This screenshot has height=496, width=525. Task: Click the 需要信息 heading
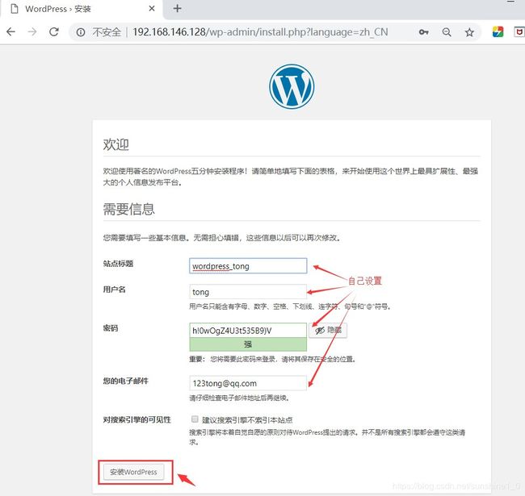coord(129,209)
